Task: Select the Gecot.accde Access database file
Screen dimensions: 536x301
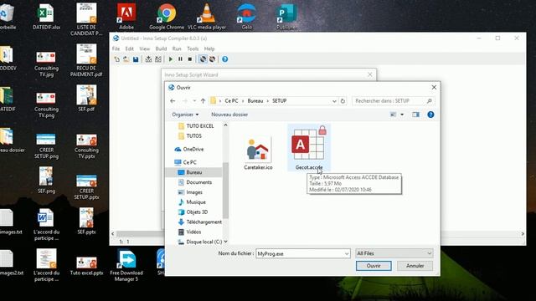Action: point(309,147)
